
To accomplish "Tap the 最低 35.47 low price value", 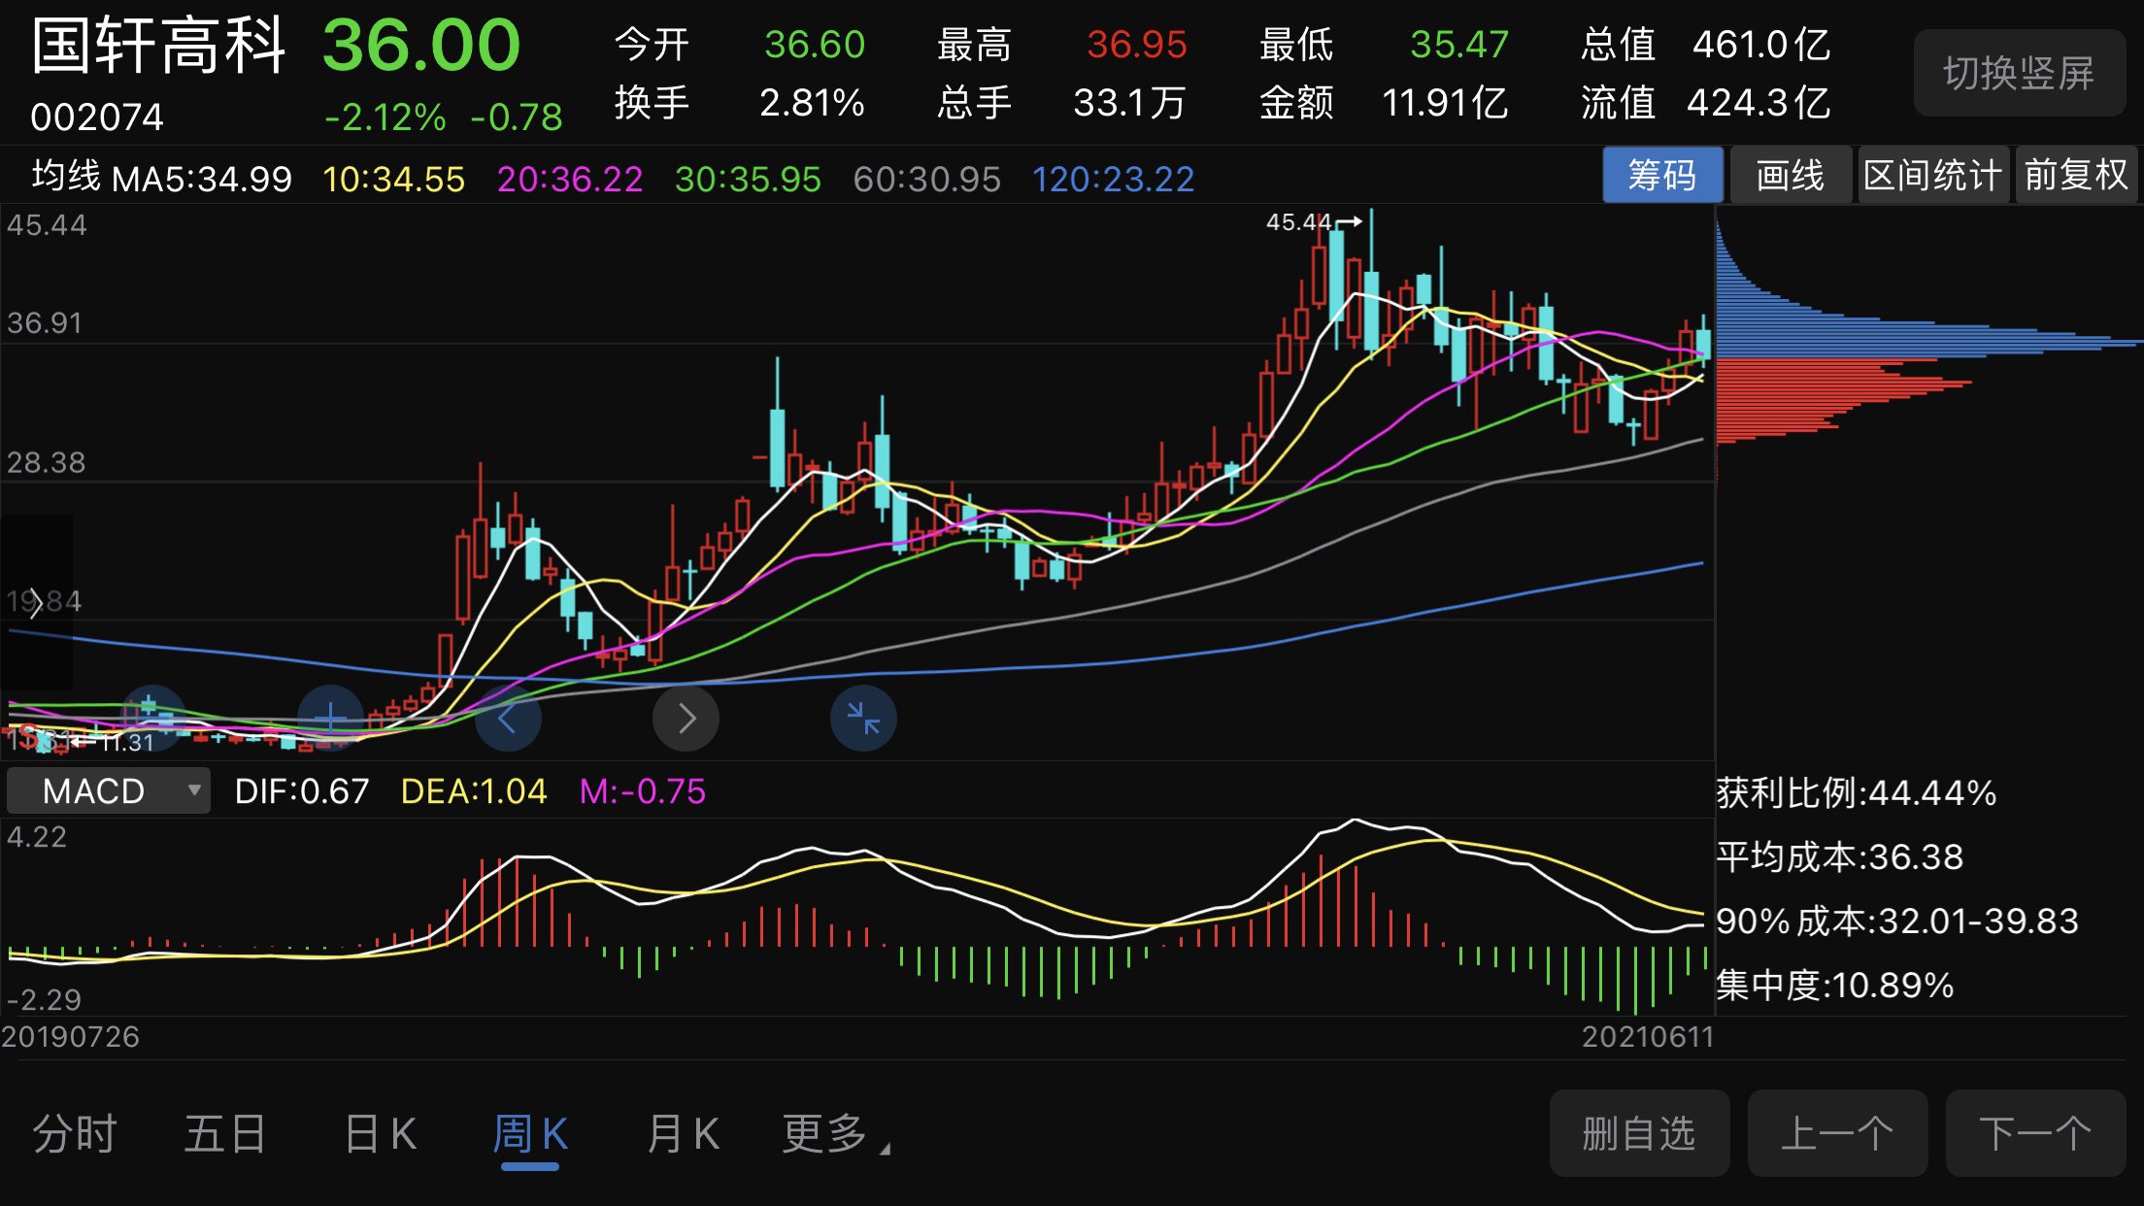I will (x=1459, y=45).
